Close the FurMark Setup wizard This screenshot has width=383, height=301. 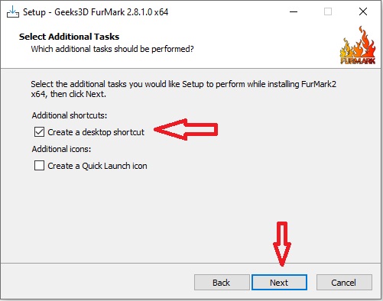point(363,11)
